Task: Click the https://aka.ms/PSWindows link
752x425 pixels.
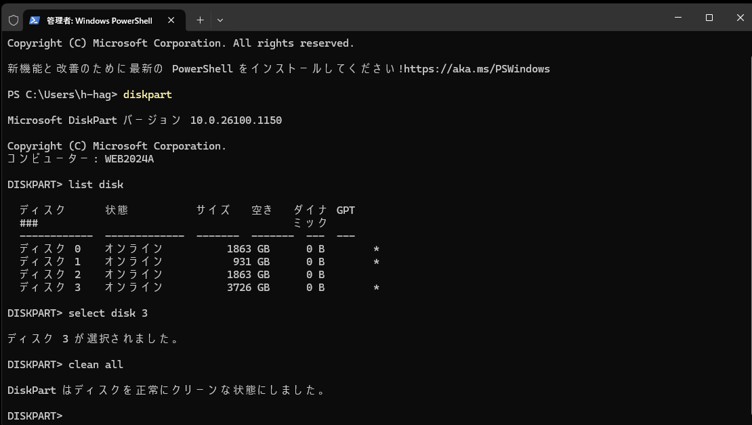Action: pyautogui.click(x=477, y=69)
